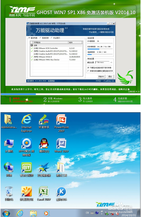Click the 开始 (6) button
The height and width of the screenshot is (217, 141).
click(x=101, y=76)
